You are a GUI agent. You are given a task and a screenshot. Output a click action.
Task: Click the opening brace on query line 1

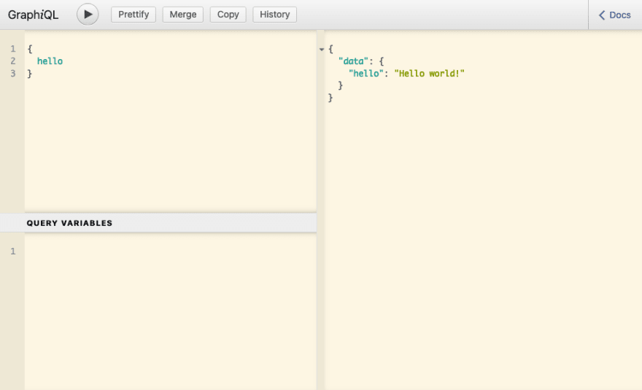pos(30,49)
